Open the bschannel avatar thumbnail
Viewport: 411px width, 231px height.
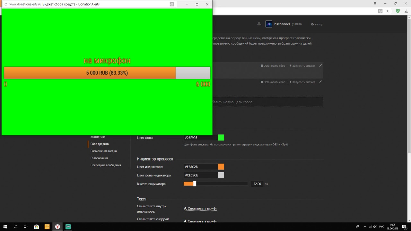269,24
